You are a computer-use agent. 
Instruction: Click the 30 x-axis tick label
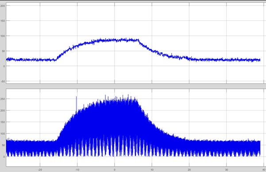[227, 170]
